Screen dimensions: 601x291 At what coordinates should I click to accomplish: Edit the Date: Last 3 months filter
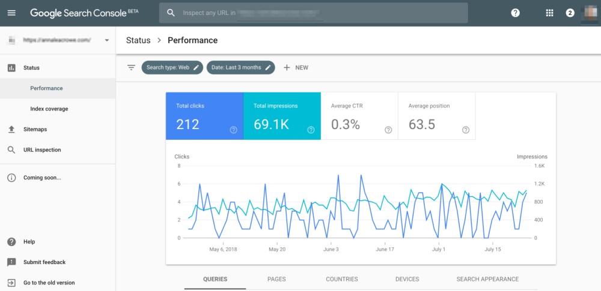click(x=240, y=67)
